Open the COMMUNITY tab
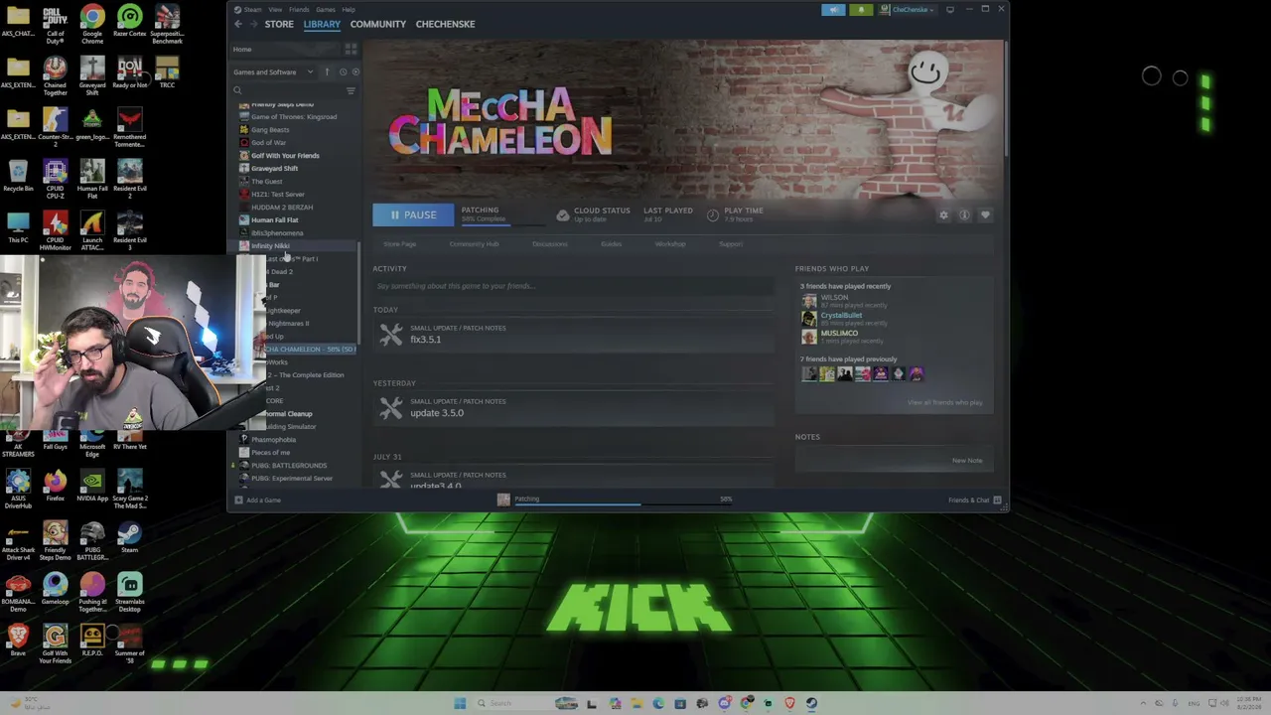The width and height of the screenshot is (1271, 715). click(378, 24)
